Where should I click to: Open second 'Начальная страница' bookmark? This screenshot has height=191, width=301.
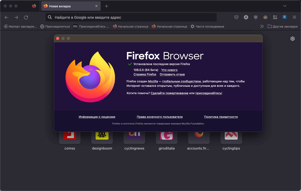coord(169,26)
